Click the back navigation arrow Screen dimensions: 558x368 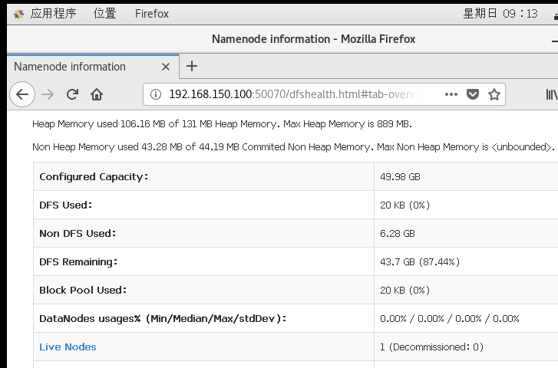[22, 94]
